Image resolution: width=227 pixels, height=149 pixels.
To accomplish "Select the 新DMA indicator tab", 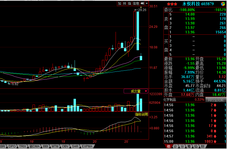I will click(x=34, y=146).
